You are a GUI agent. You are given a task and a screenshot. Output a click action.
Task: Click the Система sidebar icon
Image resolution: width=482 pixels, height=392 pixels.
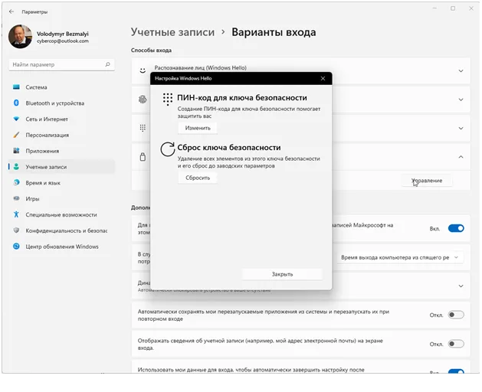16,87
